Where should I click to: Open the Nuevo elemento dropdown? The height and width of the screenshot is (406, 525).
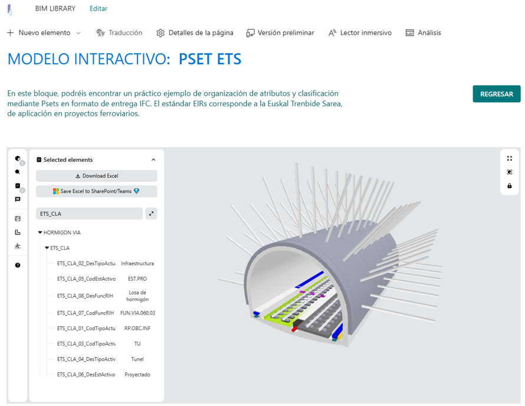click(x=44, y=33)
